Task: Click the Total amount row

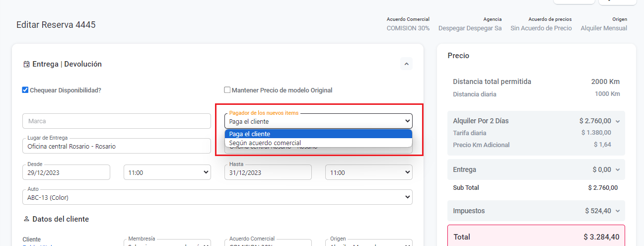Action: click(536, 237)
